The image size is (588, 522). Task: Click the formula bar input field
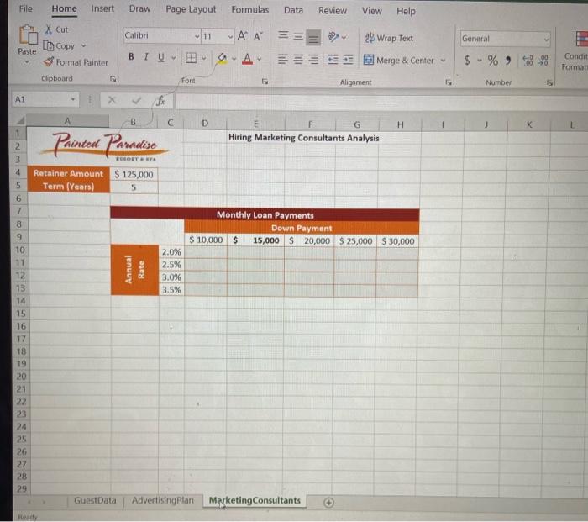click(x=381, y=102)
